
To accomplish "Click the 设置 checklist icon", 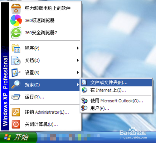I will pos(16,72).
